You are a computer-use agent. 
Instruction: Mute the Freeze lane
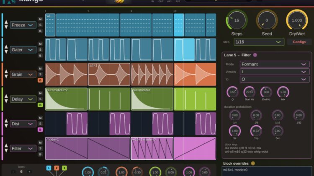(40, 19)
